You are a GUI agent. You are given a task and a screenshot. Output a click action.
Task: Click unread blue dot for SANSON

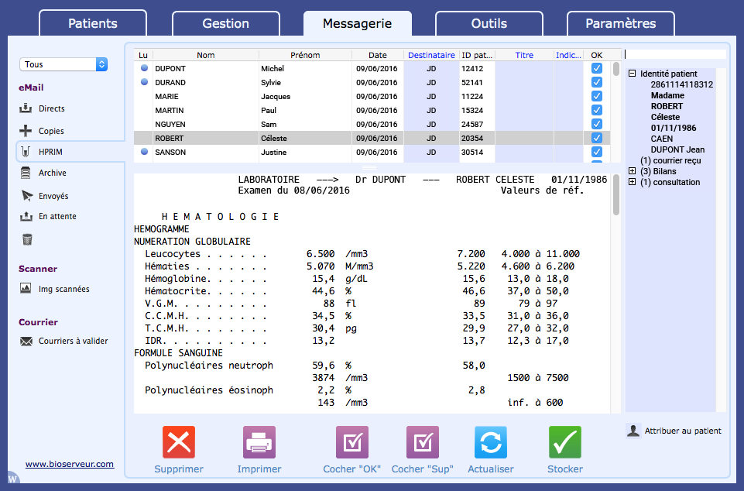click(x=144, y=152)
